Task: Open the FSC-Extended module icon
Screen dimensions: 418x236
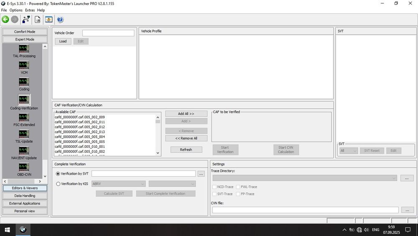Action: [24, 117]
